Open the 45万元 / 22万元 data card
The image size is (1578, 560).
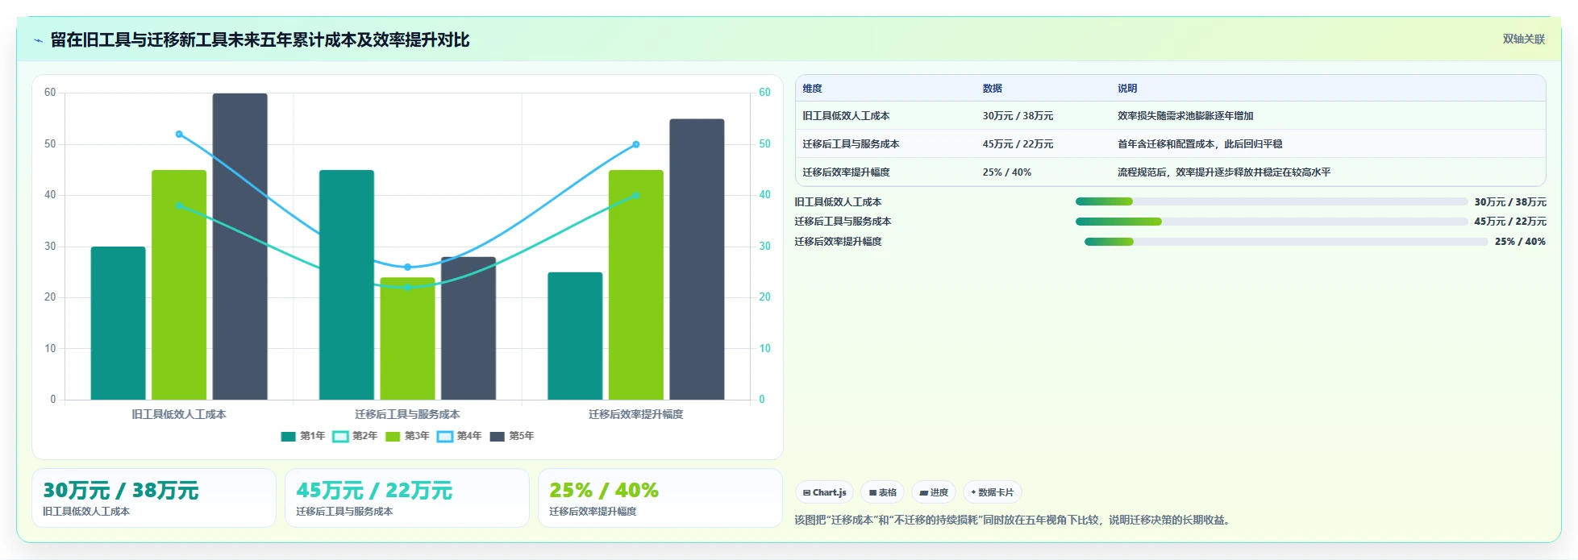point(407,498)
